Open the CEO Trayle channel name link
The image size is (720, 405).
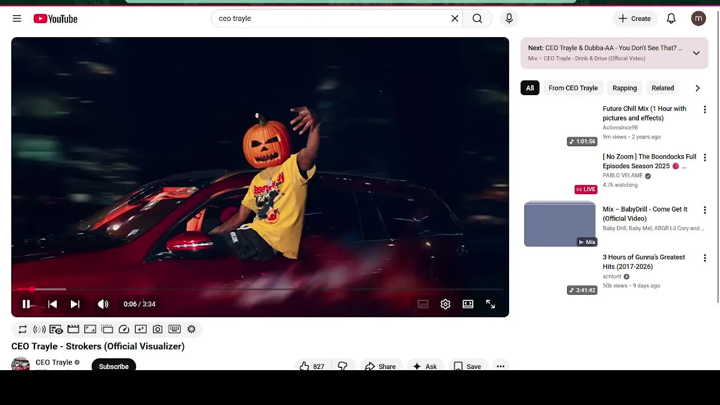(x=54, y=362)
